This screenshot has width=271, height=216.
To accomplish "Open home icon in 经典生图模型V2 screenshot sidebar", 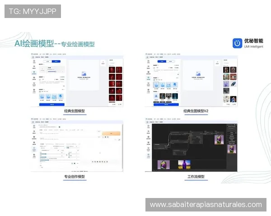I will tap(148, 61).
